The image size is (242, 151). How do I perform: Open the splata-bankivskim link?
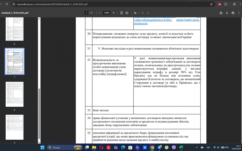[x=188, y=20]
